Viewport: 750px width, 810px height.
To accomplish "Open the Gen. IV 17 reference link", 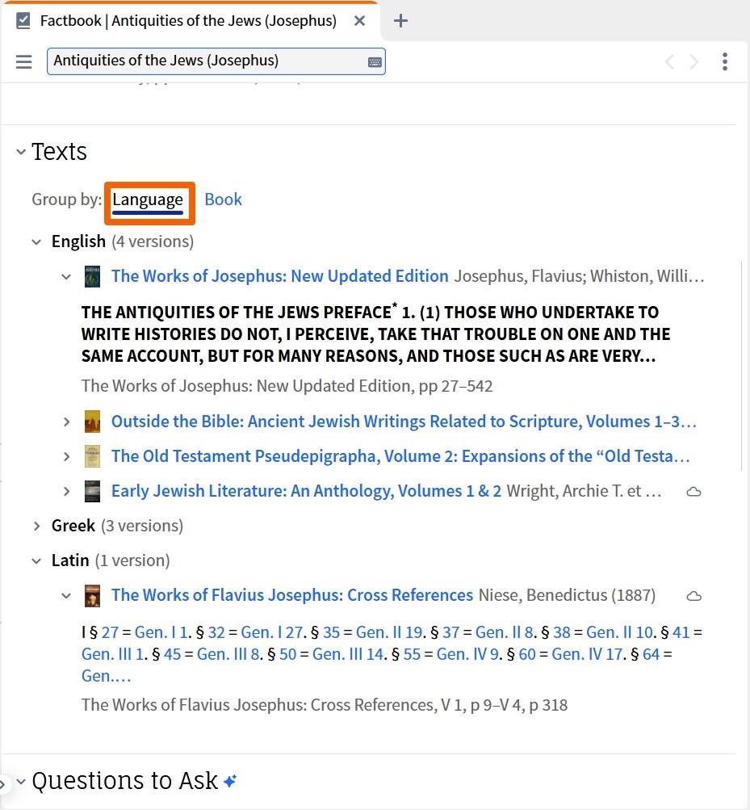I will [587, 654].
